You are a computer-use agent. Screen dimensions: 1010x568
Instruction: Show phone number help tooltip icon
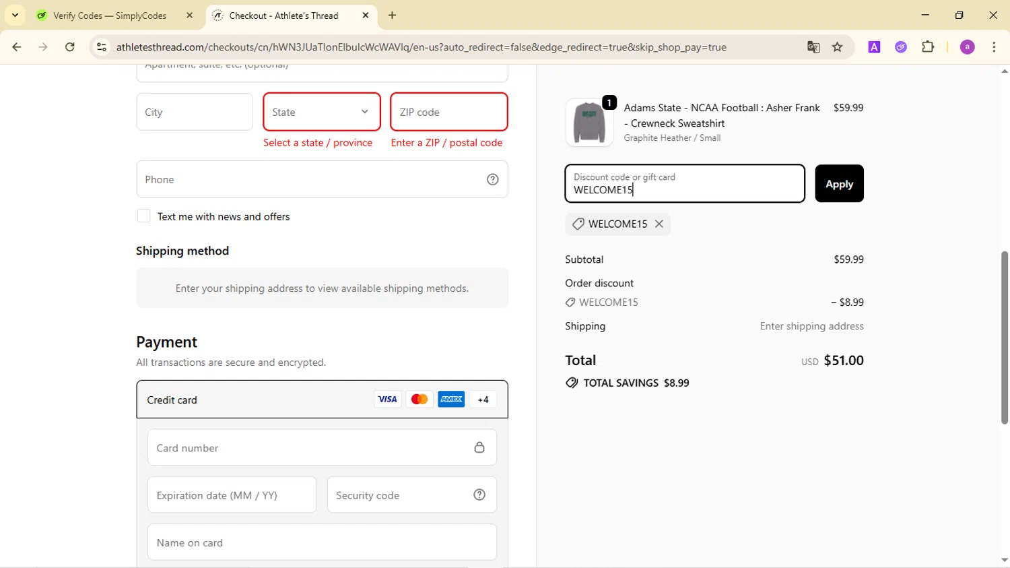[x=493, y=179]
